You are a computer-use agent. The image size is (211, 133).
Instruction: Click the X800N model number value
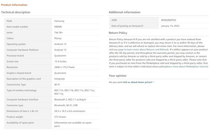pos(58,27)
